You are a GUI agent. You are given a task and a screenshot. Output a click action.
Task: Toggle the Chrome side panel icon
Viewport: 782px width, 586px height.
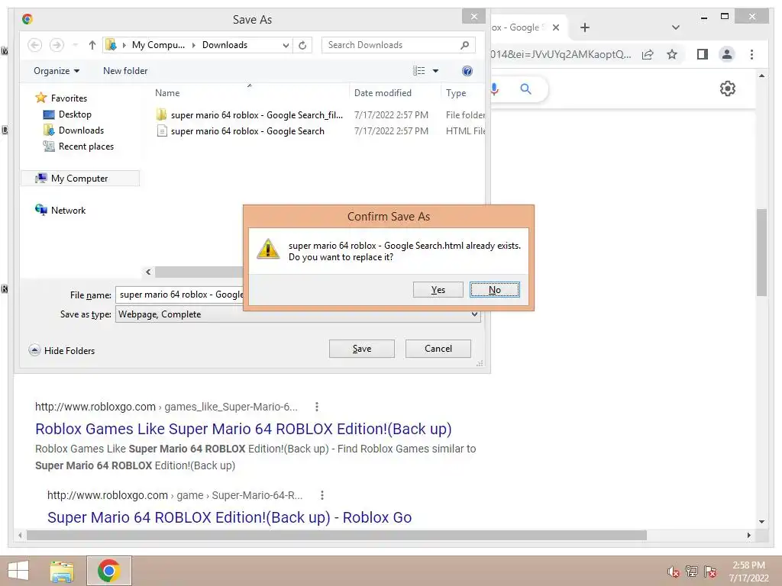tap(703, 54)
